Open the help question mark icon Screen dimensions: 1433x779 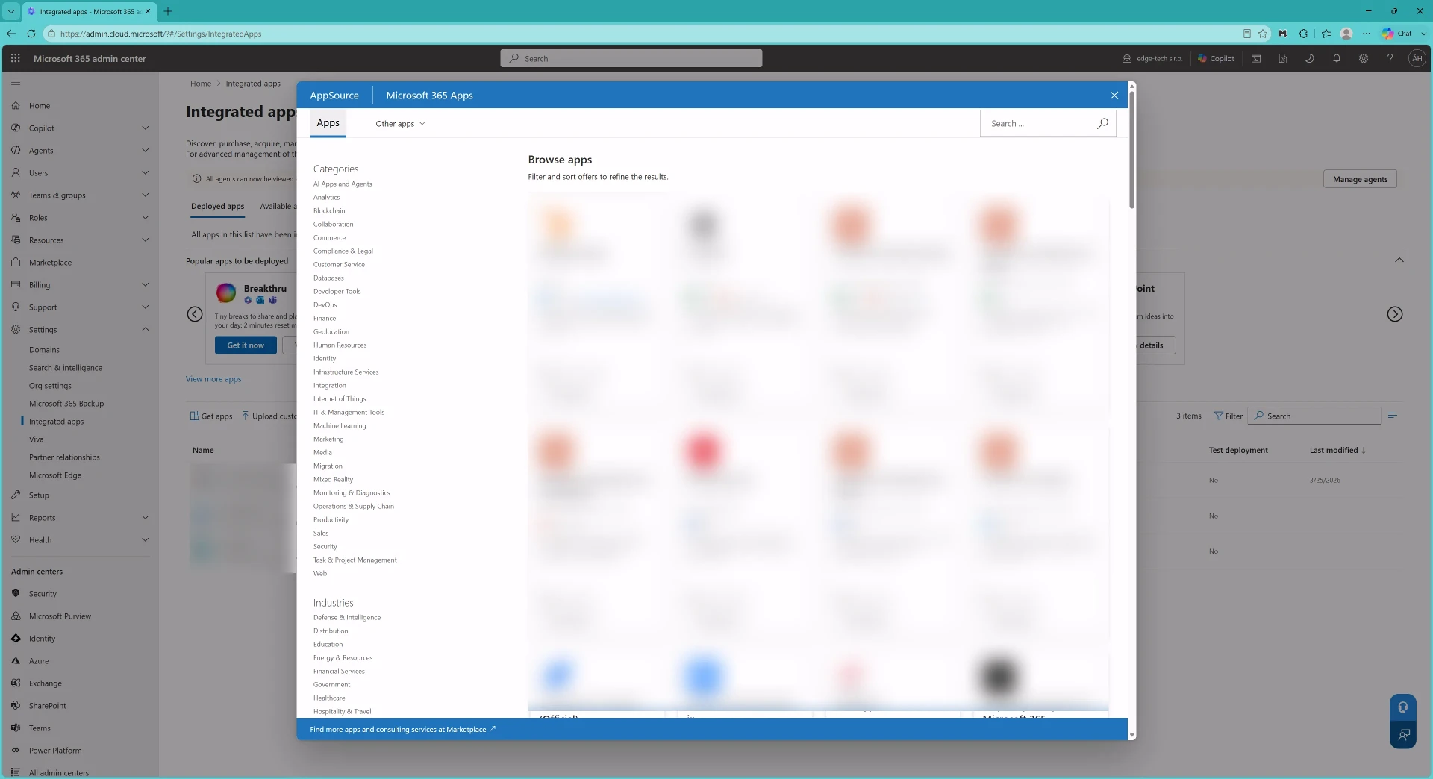(1390, 58)
